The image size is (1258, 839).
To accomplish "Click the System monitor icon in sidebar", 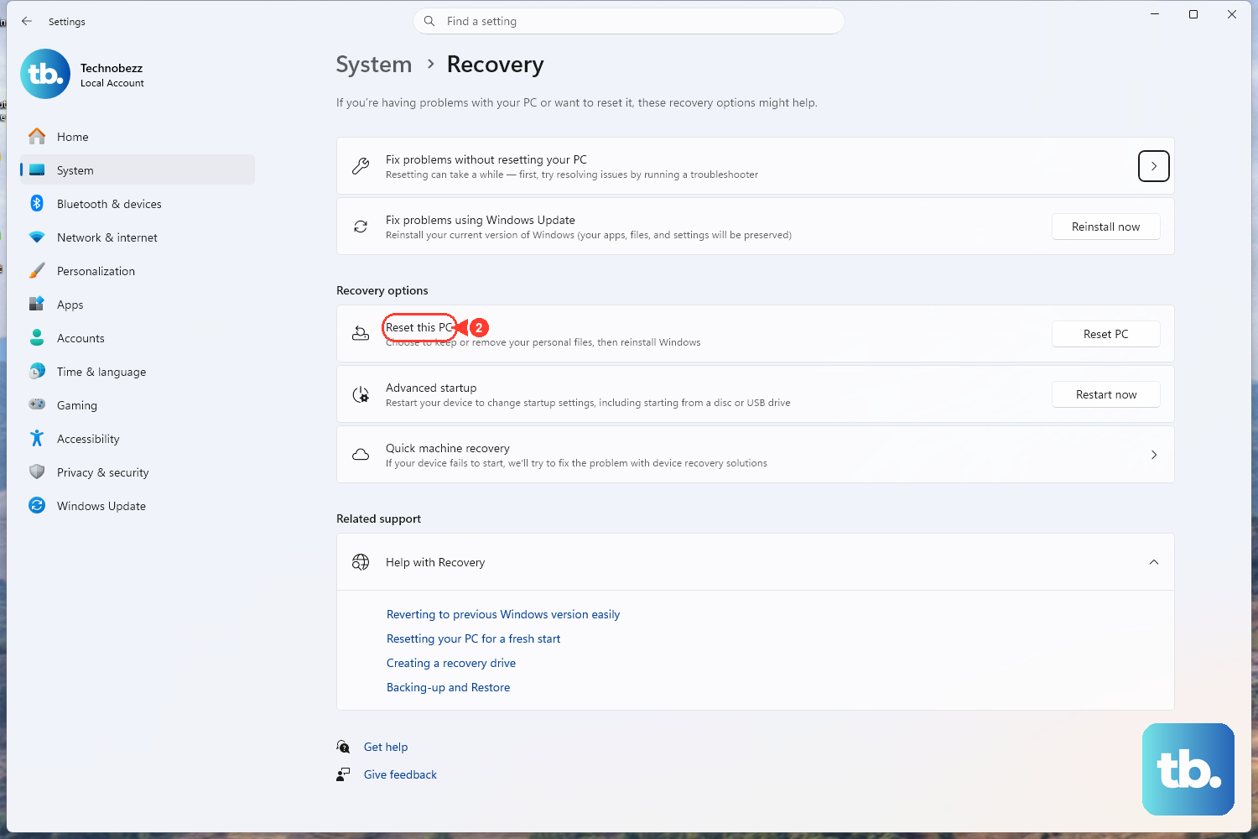I will (37, 169).
